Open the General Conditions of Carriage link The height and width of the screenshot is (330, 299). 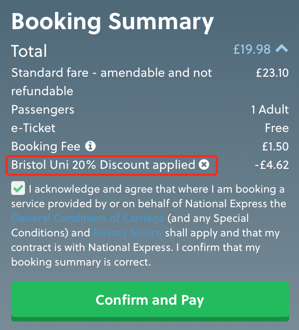pyautogui.click(x=88, y=218)
